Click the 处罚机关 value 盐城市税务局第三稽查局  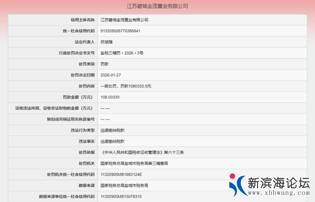134,164
